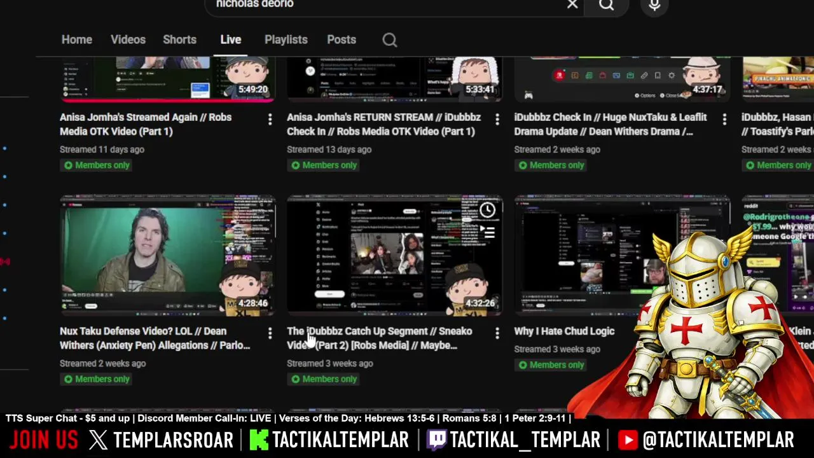Open the channel search magnifier beside Posts
814x458 pixels.
coord(390,40)
